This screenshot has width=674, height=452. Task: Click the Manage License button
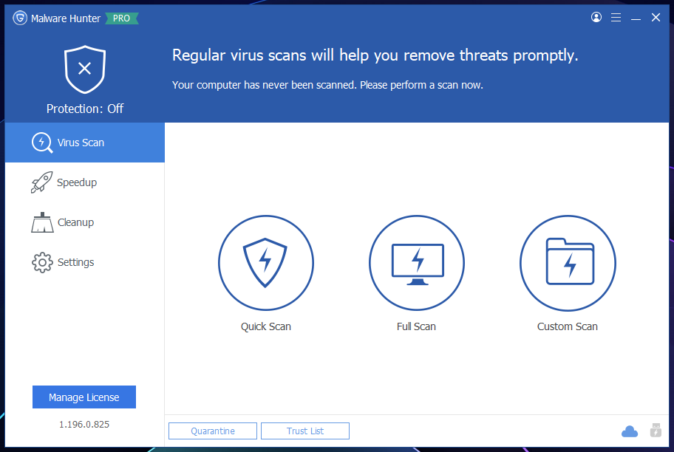[x=84, y=397]
